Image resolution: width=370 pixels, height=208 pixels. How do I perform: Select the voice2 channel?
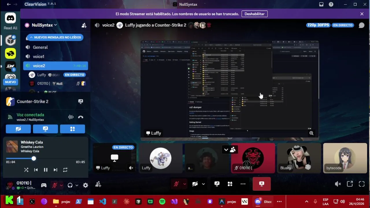coord(55,66)
